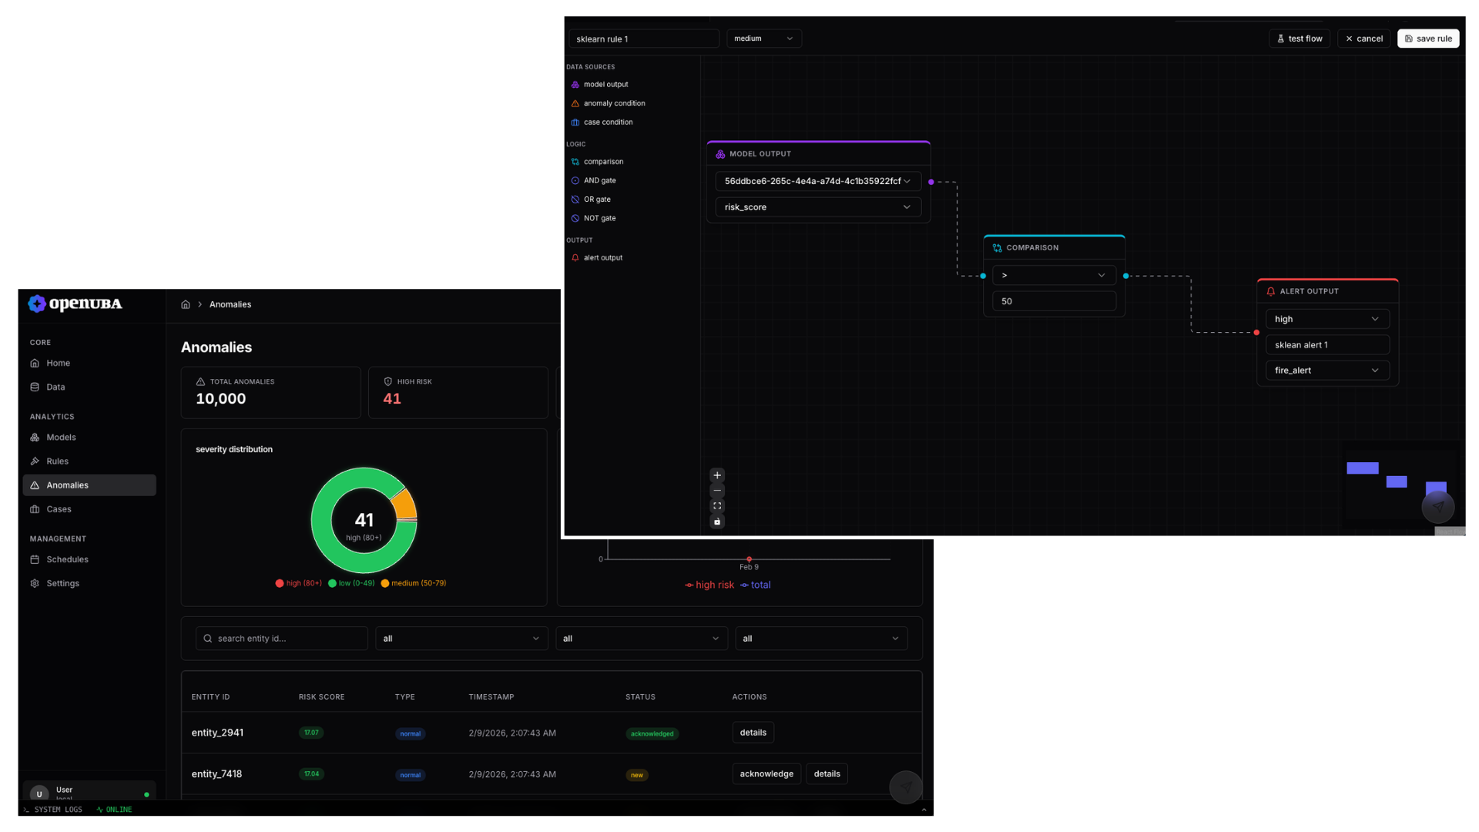Screen dimensions: 1479x832
Task: Toggle the canvas interactivity lock
Action: (717, 522)
